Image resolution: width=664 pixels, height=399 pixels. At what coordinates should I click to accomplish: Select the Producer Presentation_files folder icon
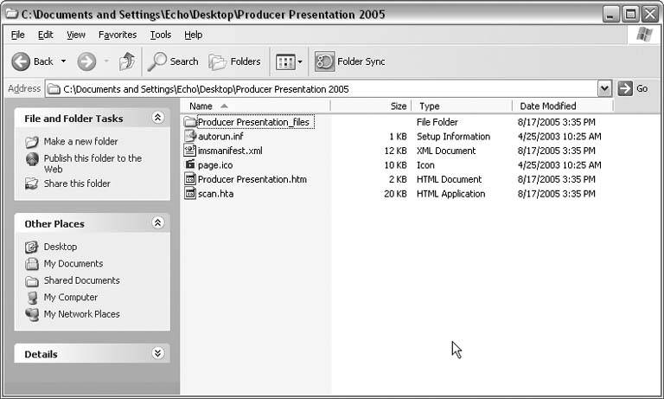point(190,122)
